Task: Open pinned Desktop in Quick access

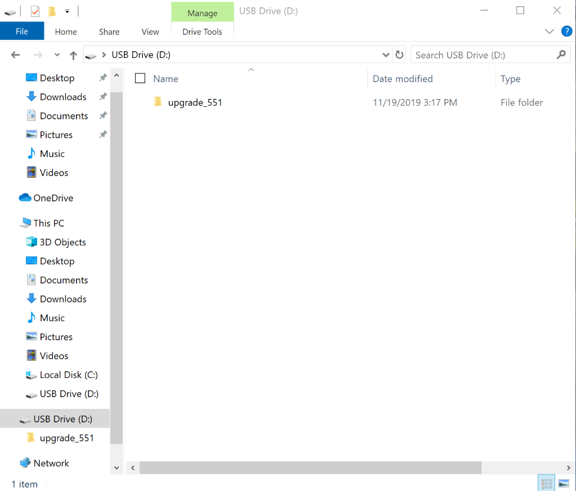Action: coord(57,78)
